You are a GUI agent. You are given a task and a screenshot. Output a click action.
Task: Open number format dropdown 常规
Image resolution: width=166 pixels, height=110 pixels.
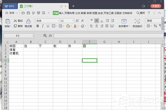point(153,21)
